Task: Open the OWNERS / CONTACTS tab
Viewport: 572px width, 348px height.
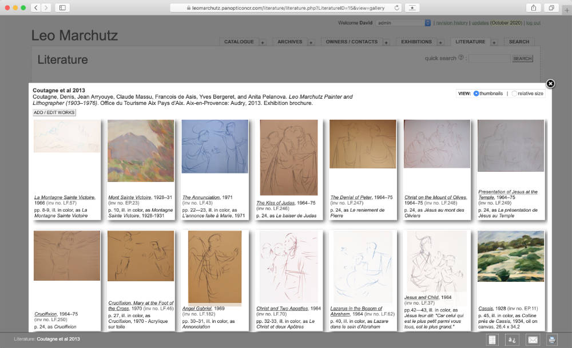Action: (352, 42)
